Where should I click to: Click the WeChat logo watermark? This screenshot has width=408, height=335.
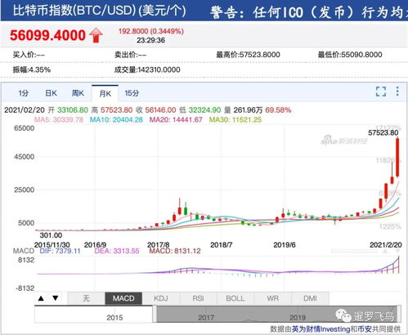(343, 315)
